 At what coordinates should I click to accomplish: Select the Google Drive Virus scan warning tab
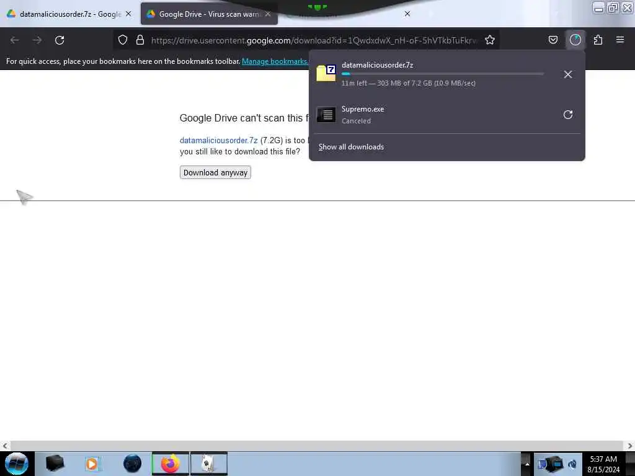[x=209, y=14]
